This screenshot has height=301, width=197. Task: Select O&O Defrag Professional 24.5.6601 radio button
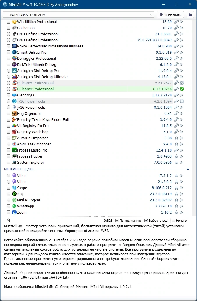(x=8, y=34)
